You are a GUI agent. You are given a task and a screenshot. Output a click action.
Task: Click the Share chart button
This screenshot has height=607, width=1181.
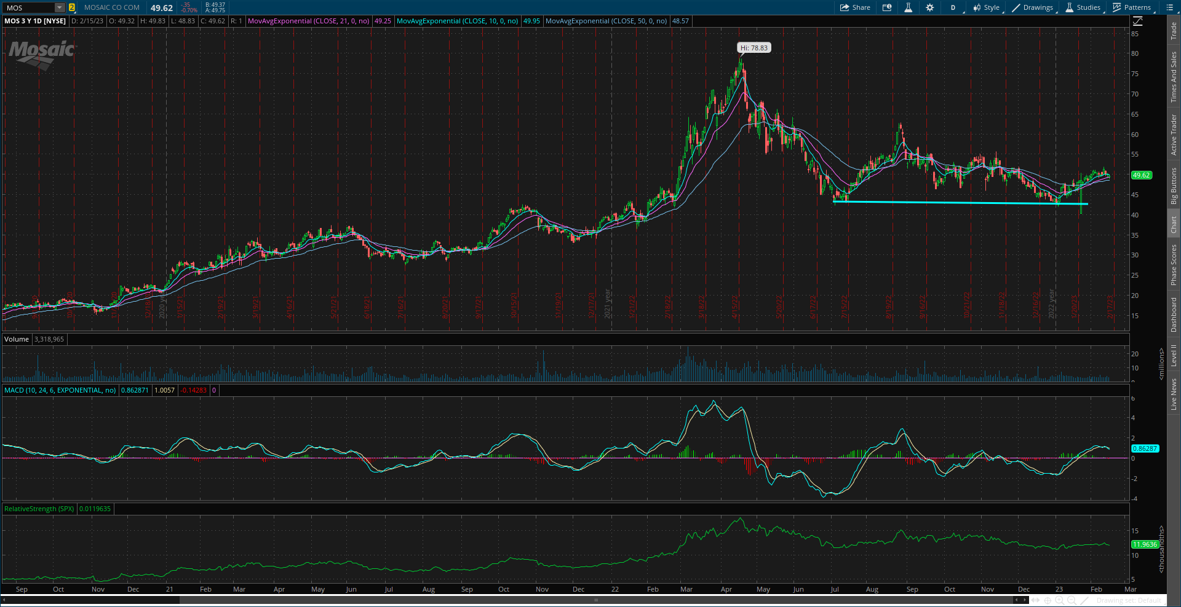(855, 7)
